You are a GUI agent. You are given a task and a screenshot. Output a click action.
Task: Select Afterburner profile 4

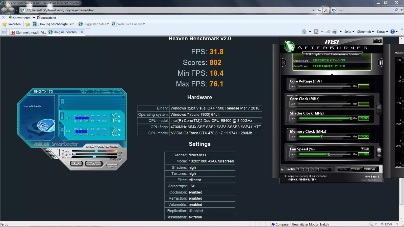tap(313, 169)
